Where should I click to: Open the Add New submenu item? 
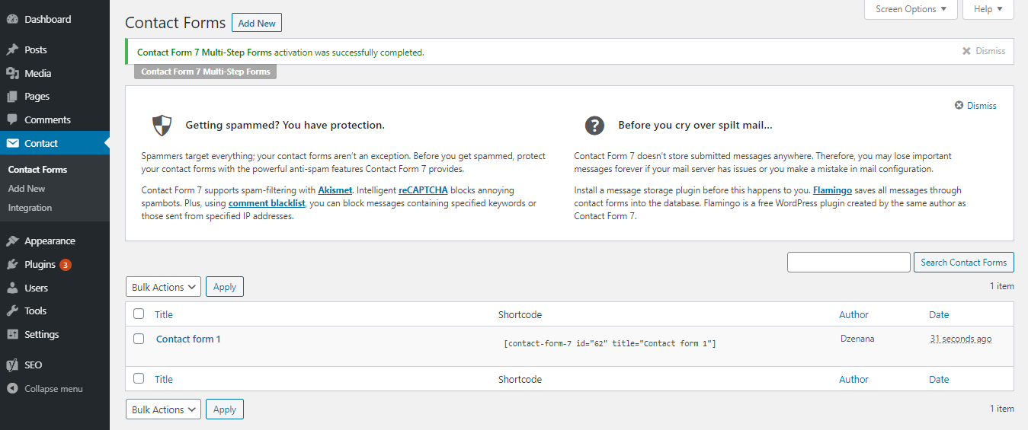point(27,189)
